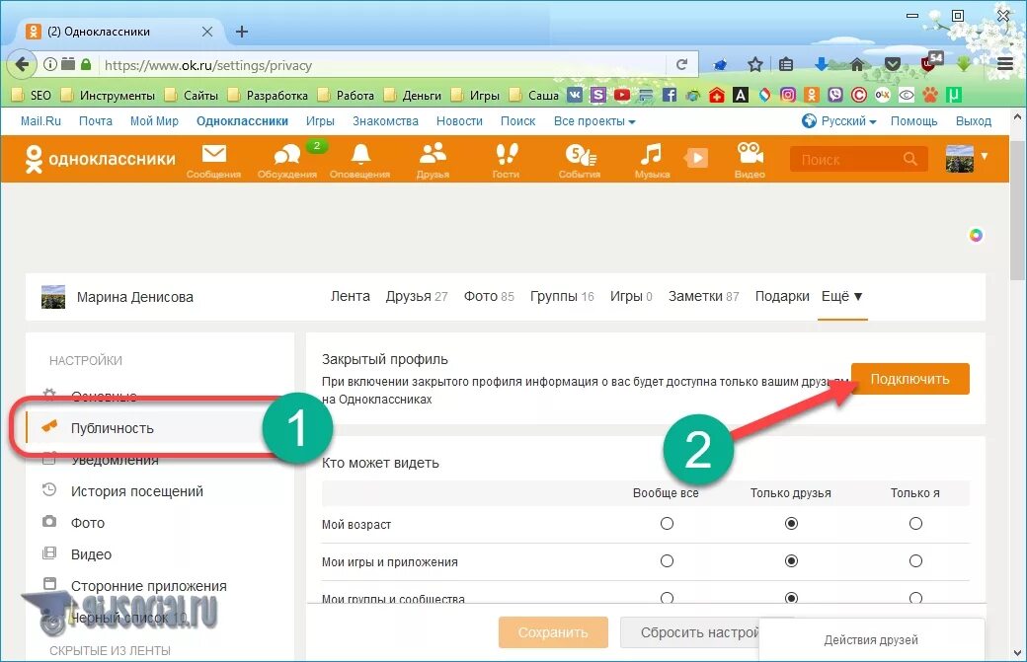1027x662 pixels.
Task: Open Facebook bookmark icon
Action: (669, 95)
